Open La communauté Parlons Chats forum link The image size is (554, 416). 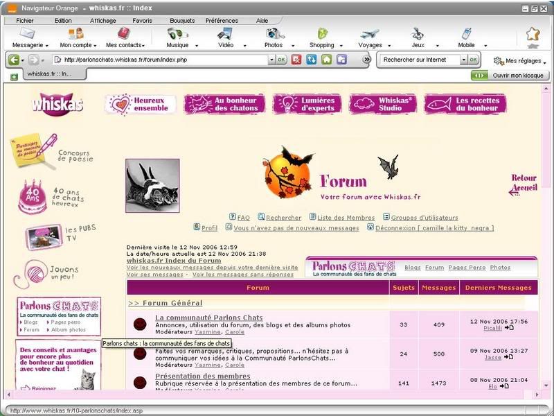[x=209, y=318]
